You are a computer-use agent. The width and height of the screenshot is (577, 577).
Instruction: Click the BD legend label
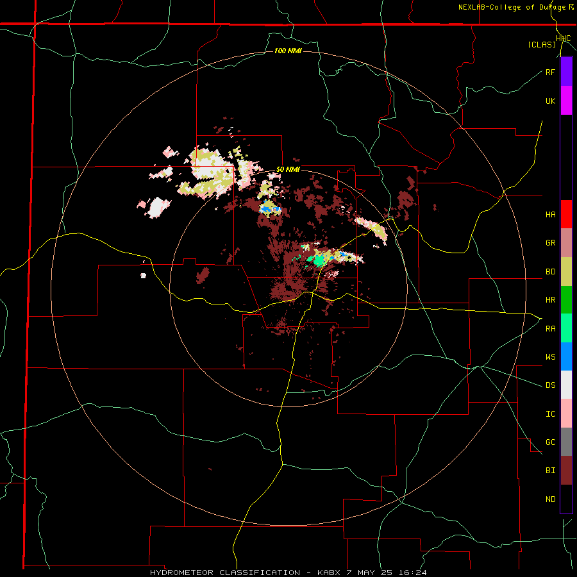pyautogui.click(x=551, y=272)
